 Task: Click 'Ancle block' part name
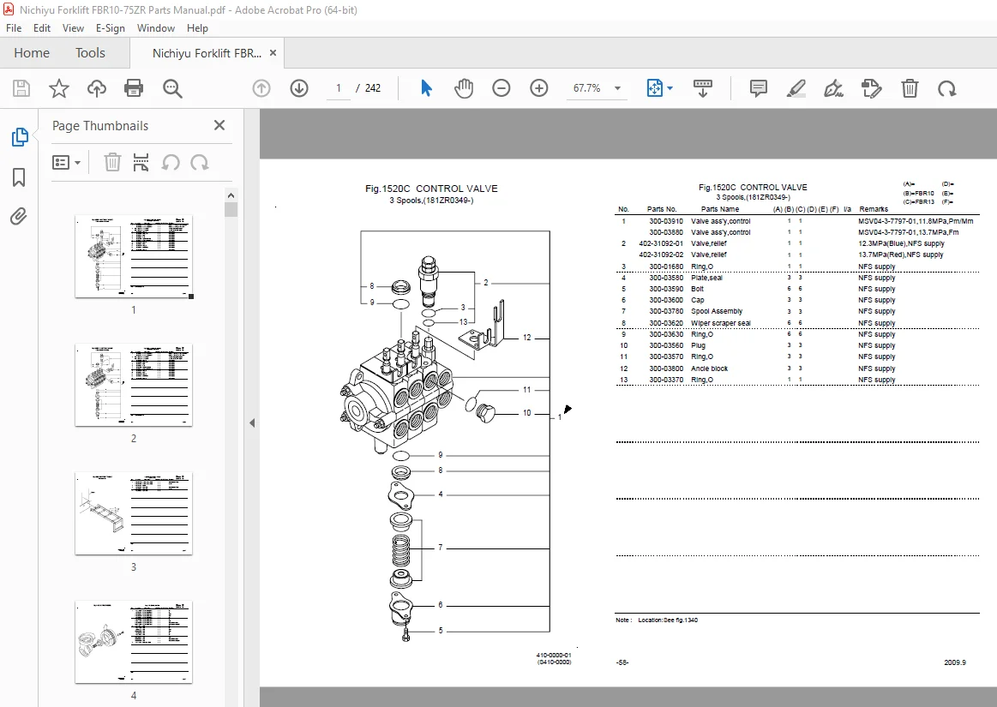coord(709,368)
